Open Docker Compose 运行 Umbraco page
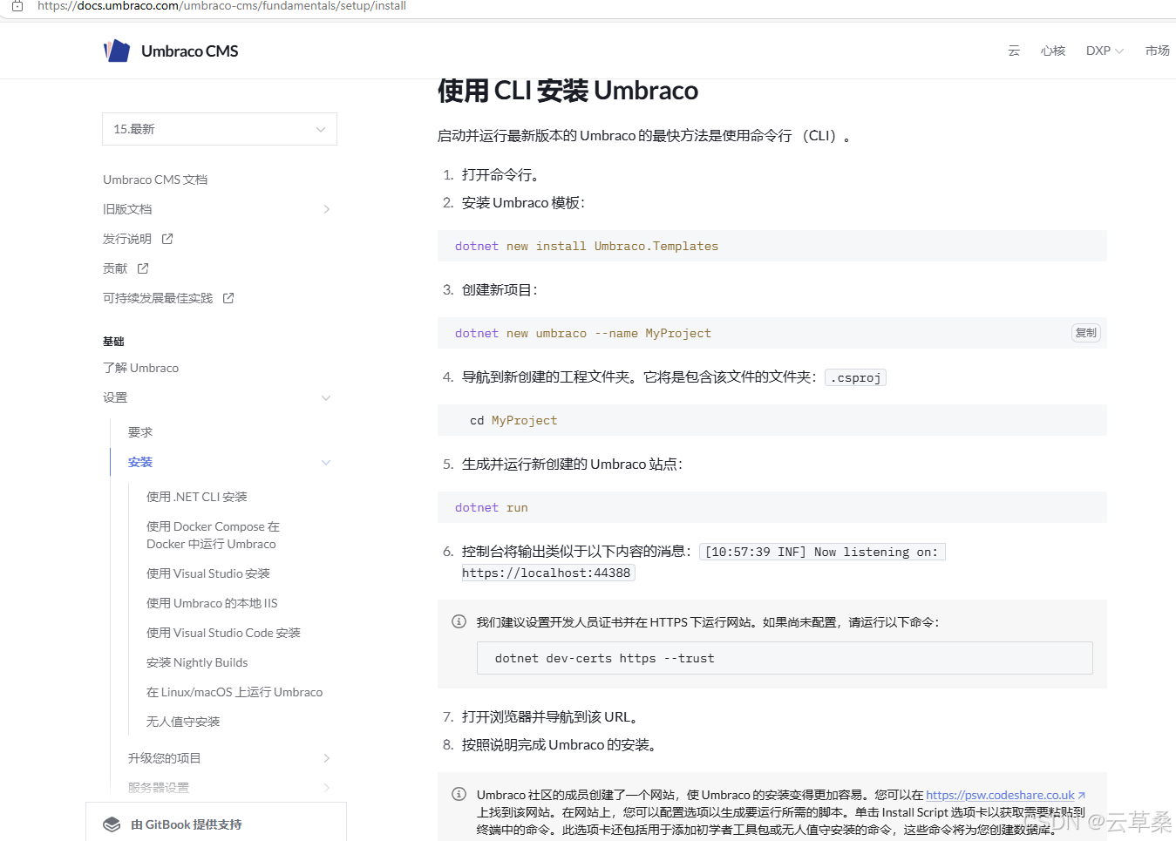 point(213,535)
